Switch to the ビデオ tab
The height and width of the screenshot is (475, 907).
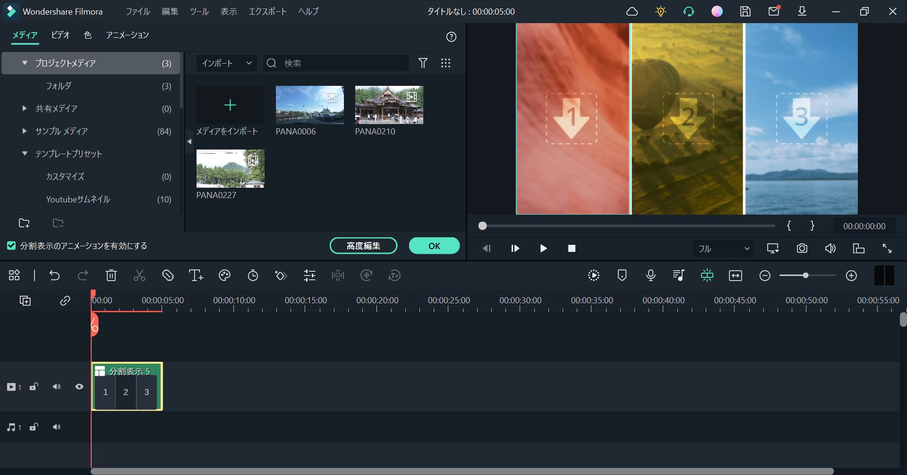(x=60, y=35)
